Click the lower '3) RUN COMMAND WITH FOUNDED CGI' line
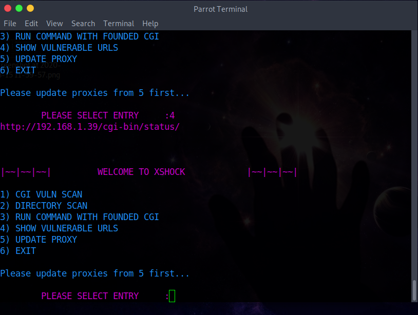418x315 pixels. click(80, 217)
